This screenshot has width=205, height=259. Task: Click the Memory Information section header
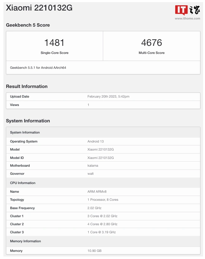103,241
